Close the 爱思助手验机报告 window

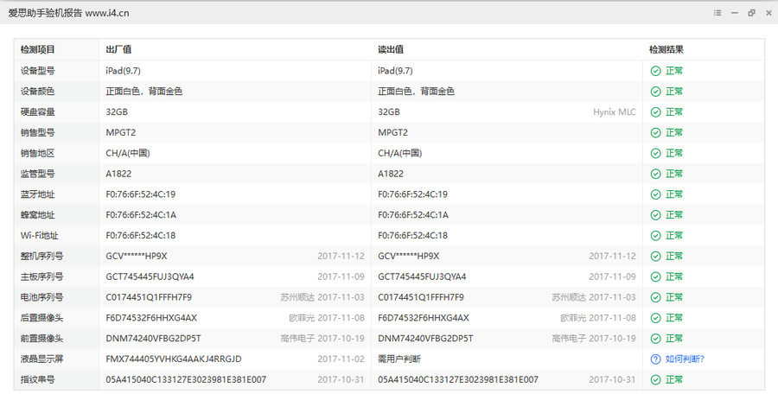pyautogui.click(x=769, y=13)
